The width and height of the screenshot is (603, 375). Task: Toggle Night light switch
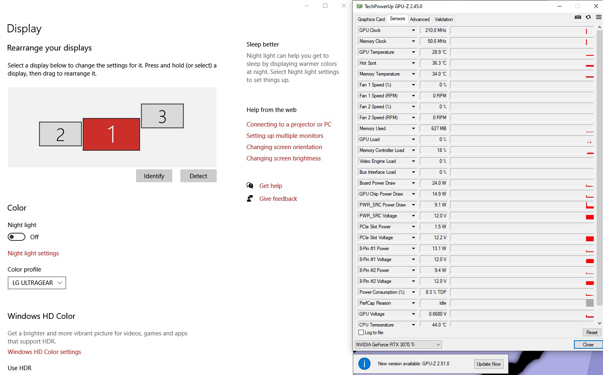tap(17, 237)
